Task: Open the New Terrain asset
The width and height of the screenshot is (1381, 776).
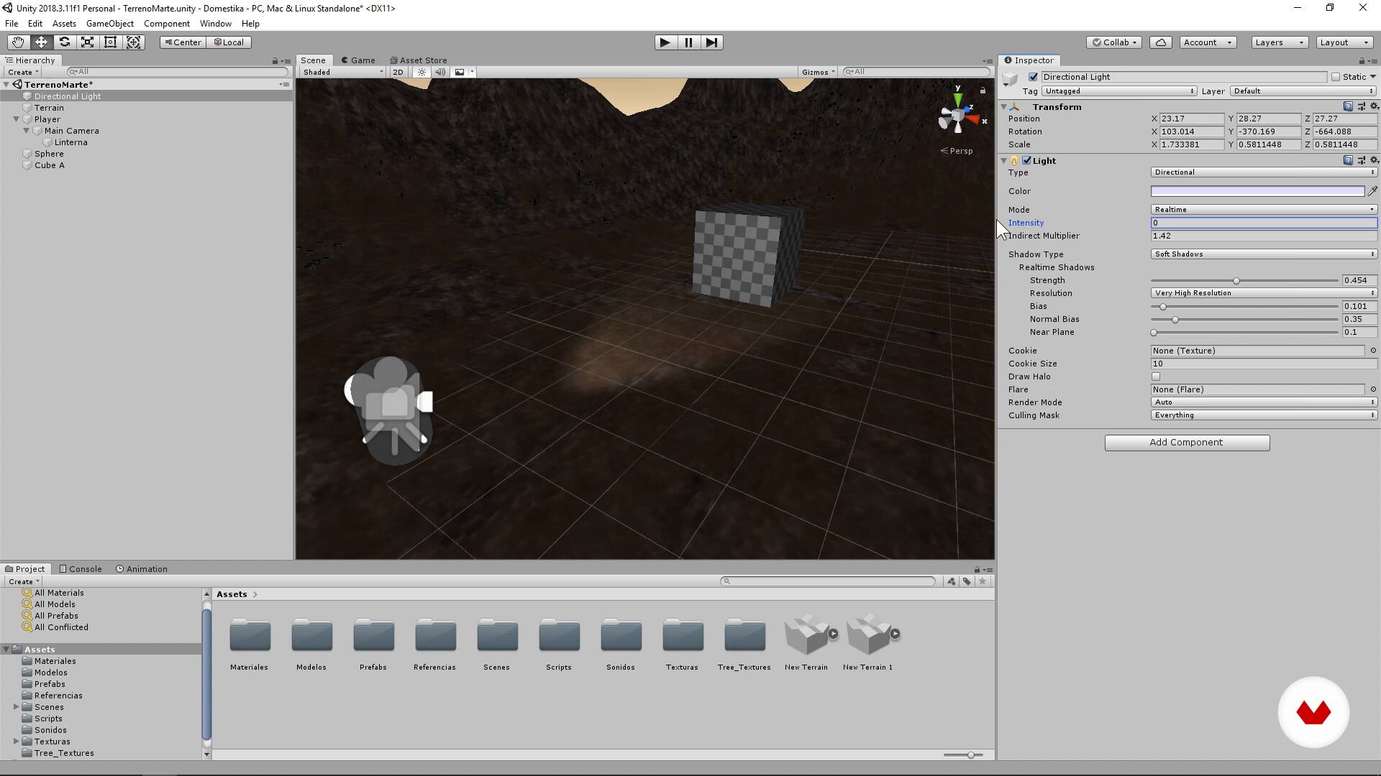Action: click(x=806, y=643)
